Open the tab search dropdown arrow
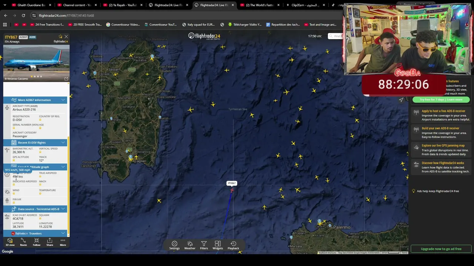The image size is (474, 266). point(4,5)
